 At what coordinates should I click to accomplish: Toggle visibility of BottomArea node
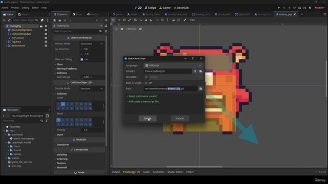tap(46, 45)
